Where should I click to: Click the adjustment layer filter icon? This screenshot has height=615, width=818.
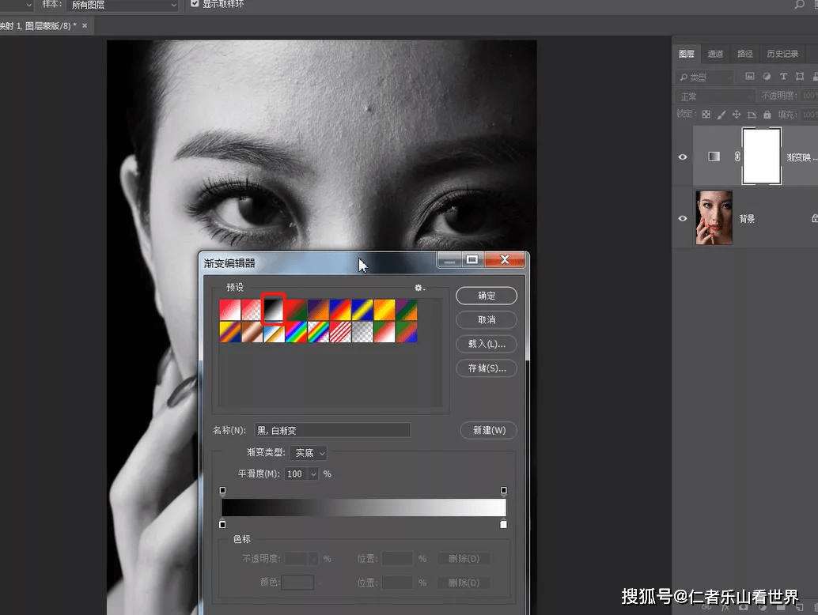(x=767, y=76)
